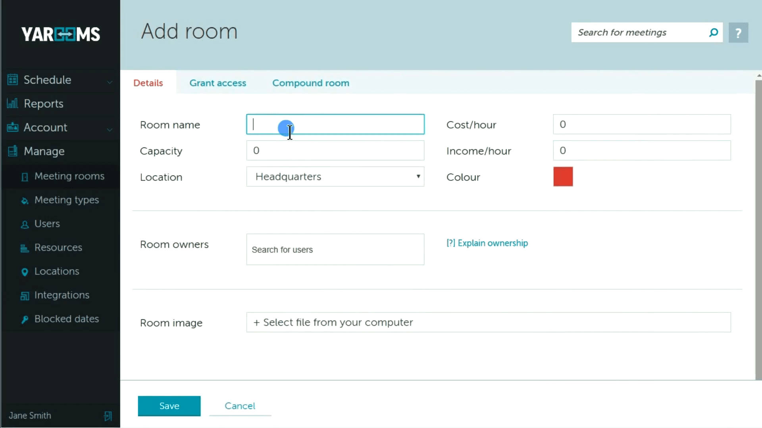The height and width of the screenshot is (428, 762).
Task: Click the Reports chart icon
Action: [x=12, y=103]
